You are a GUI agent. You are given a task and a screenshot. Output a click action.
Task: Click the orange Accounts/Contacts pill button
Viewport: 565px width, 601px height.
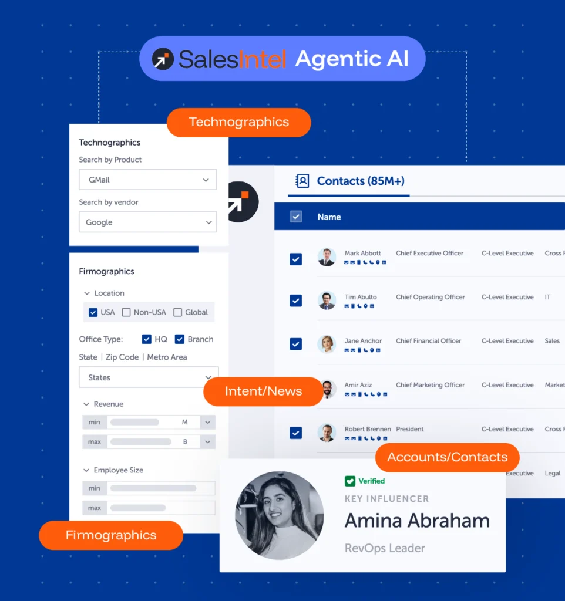448,457
